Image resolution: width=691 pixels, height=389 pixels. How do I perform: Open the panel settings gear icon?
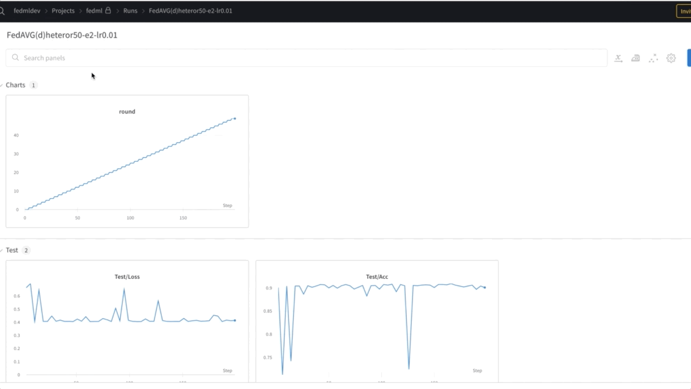coord(671,58)
